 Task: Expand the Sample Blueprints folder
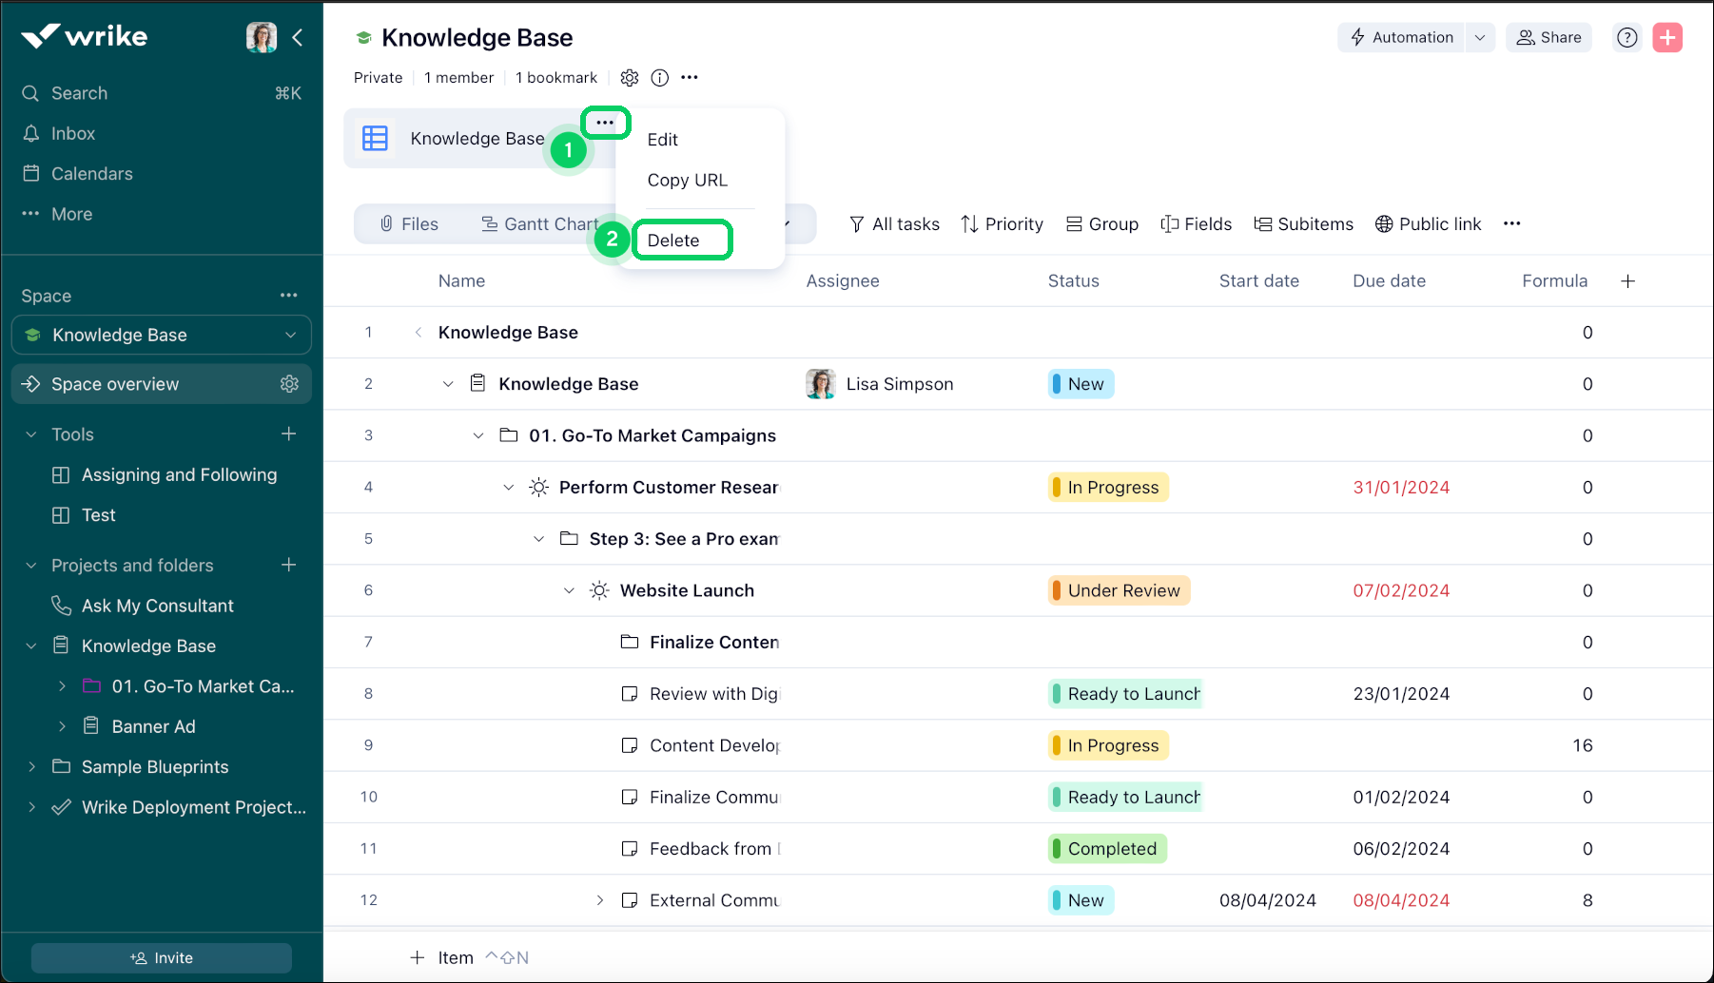pyautogui.click(x=31, y=767)
